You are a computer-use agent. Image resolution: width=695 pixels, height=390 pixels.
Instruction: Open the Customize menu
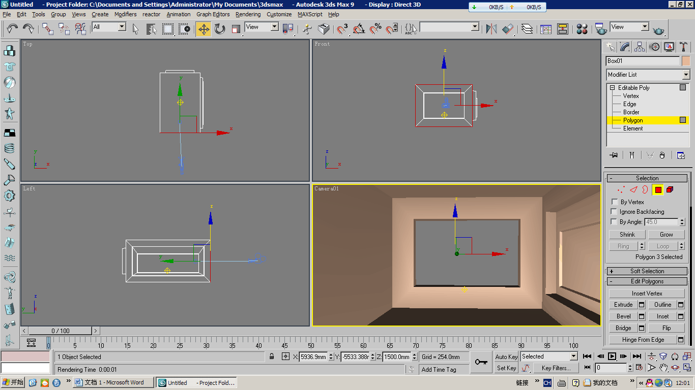point(279,14)
